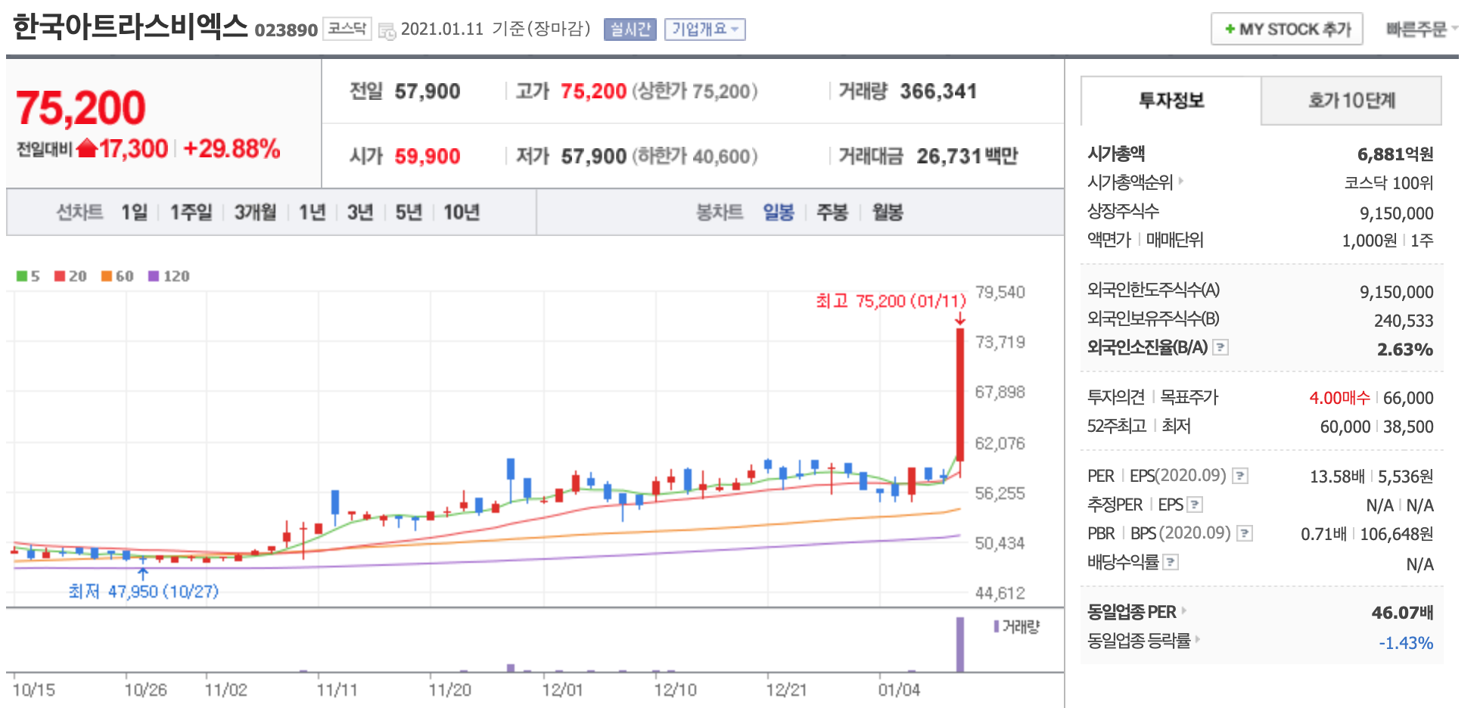Image resolution: width=1477 pixels, height=708 pixels.
Task: Click the 한국아트라스비엑스 stock name
Action: [130, 26]
